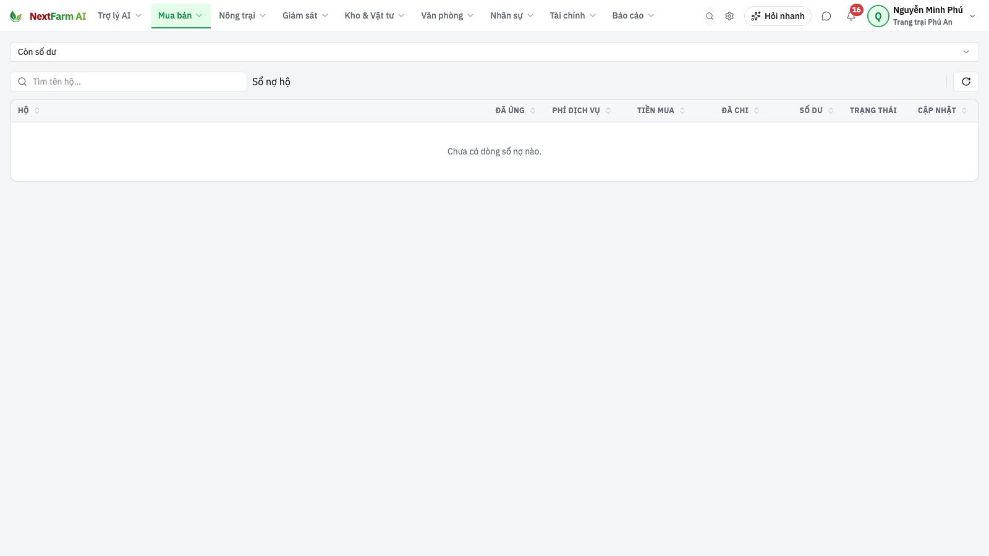
Task: Open Nguyễn Minh Phú account menu
Action: [x=922, y=16]
